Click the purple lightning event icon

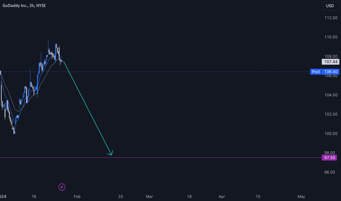pos(62,187)
